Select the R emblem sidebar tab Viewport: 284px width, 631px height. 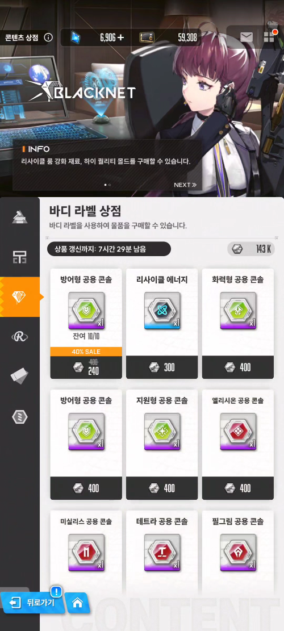pyautogui.click(x=20, y=336)
